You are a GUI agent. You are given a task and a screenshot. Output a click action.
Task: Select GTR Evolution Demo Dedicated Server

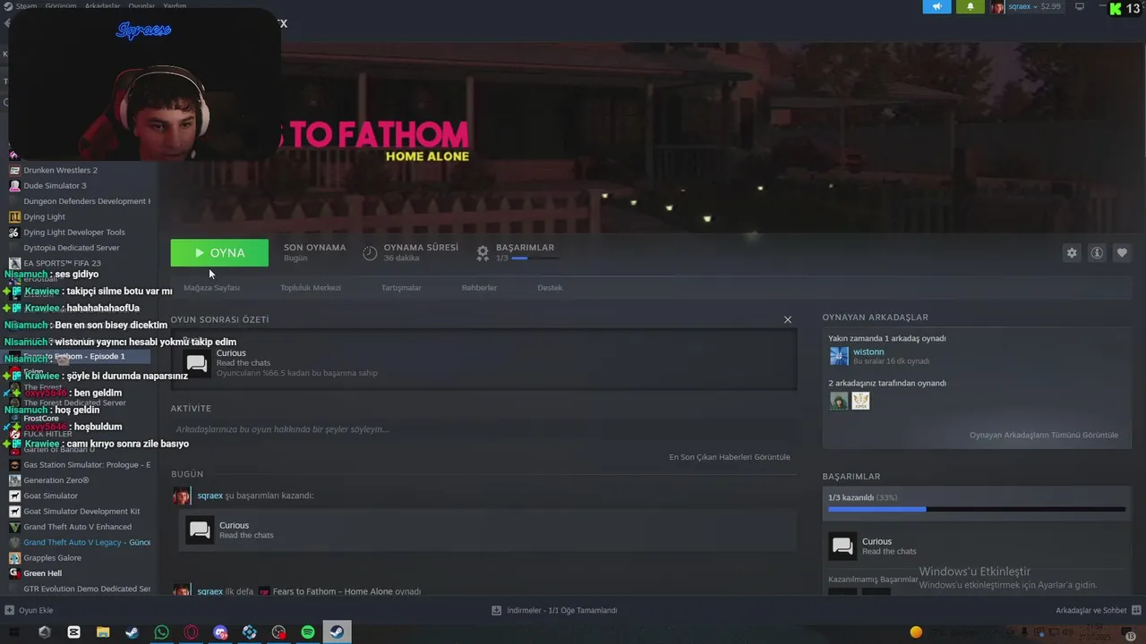(x=87, y=589)
